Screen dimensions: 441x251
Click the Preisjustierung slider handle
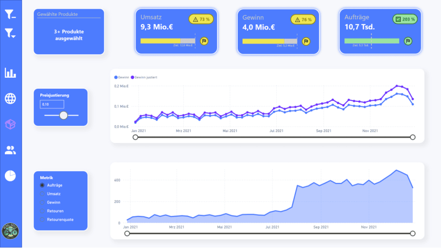(x=63, y=115)
